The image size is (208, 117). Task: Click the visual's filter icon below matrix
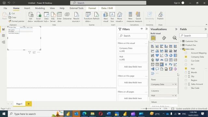tap(30, 52)
